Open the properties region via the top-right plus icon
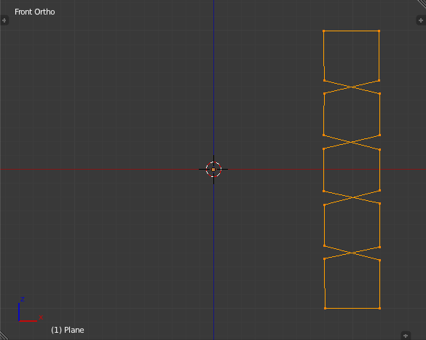426x340 pixels. pyautogui.click(x=421, y=20)
